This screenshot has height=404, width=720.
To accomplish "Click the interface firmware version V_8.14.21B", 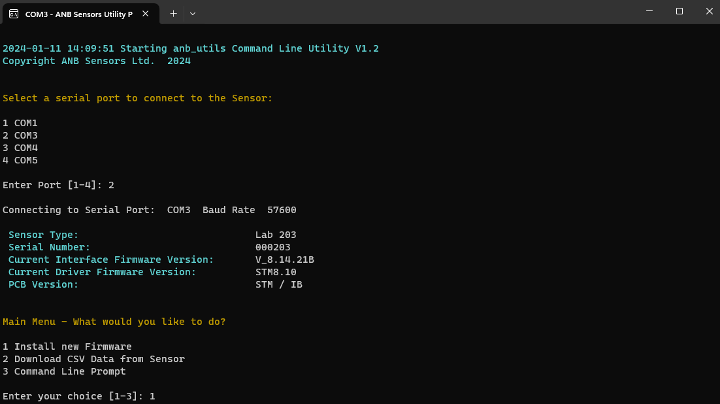I will (284, 260).
